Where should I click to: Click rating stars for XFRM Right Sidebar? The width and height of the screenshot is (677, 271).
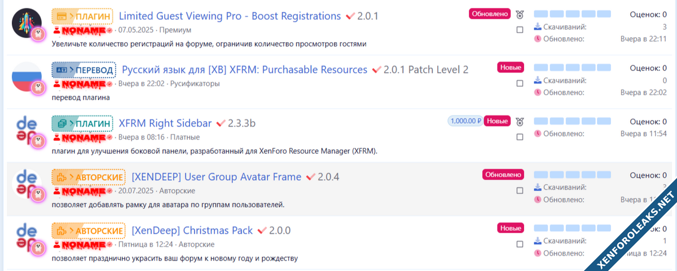coord(572,121)
